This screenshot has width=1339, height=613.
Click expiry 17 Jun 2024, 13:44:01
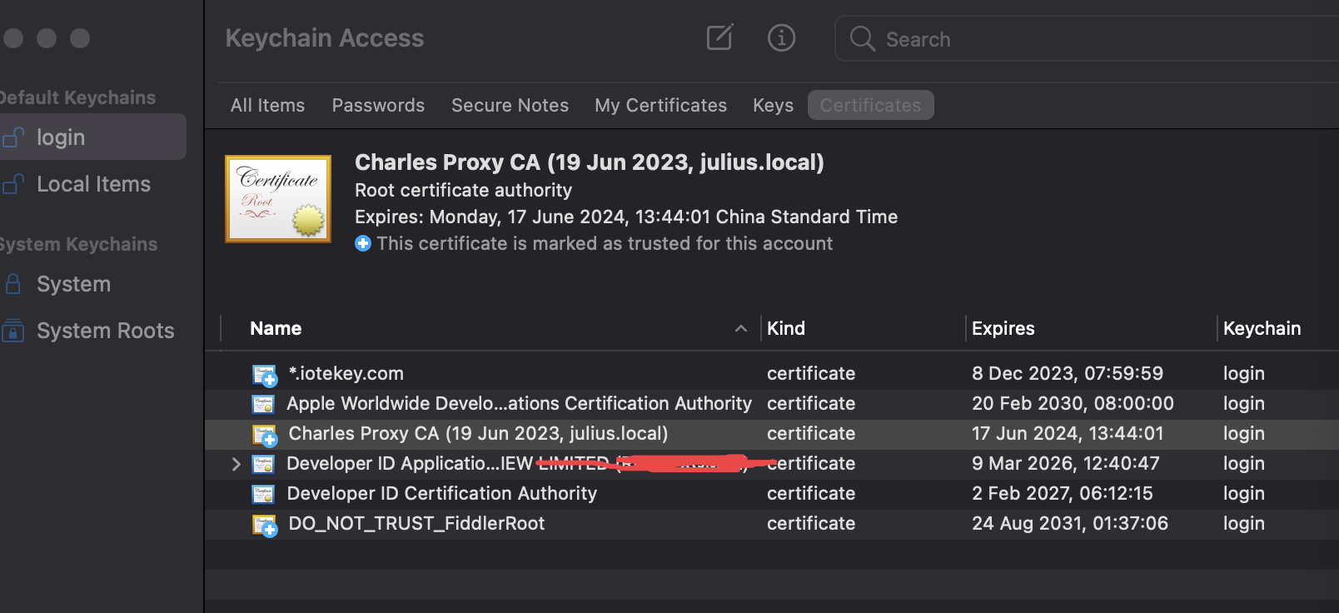1068,433
